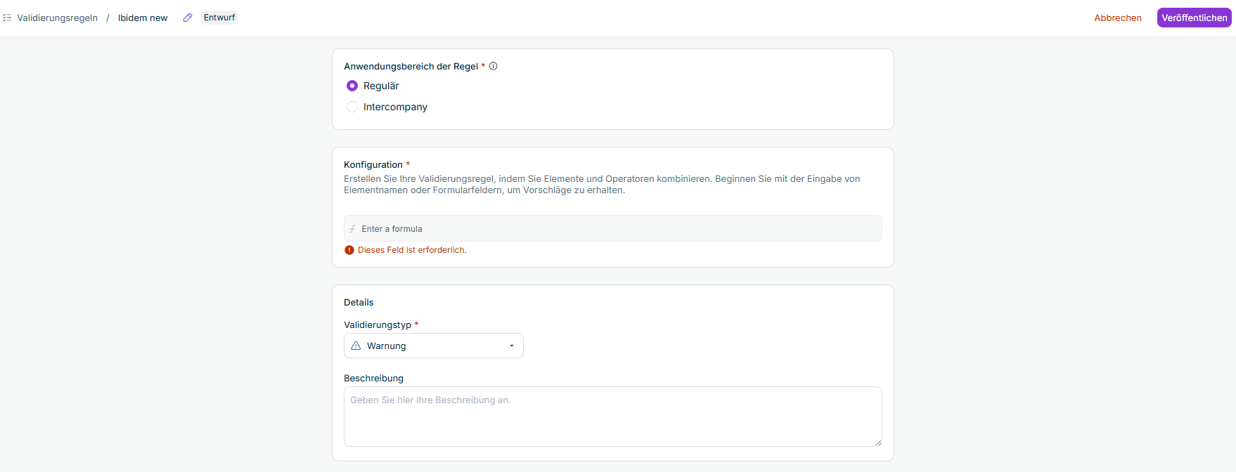Click the Intercompany option label
1236x472 pixels.
[x=395, y=107]
